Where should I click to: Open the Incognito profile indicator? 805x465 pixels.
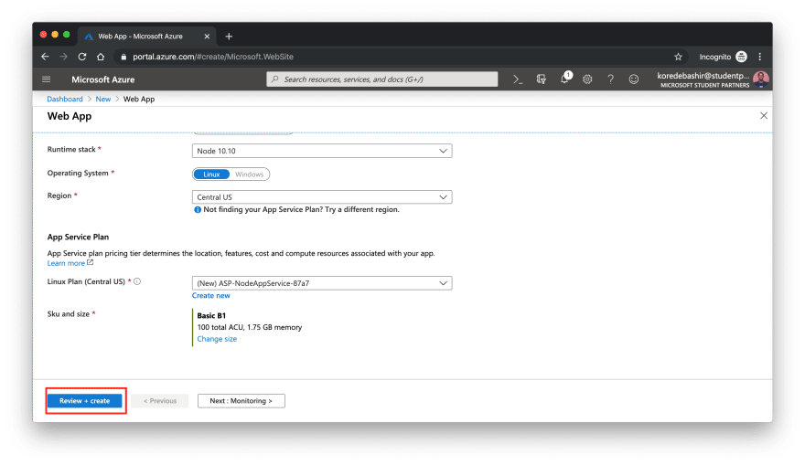point(723,57)
